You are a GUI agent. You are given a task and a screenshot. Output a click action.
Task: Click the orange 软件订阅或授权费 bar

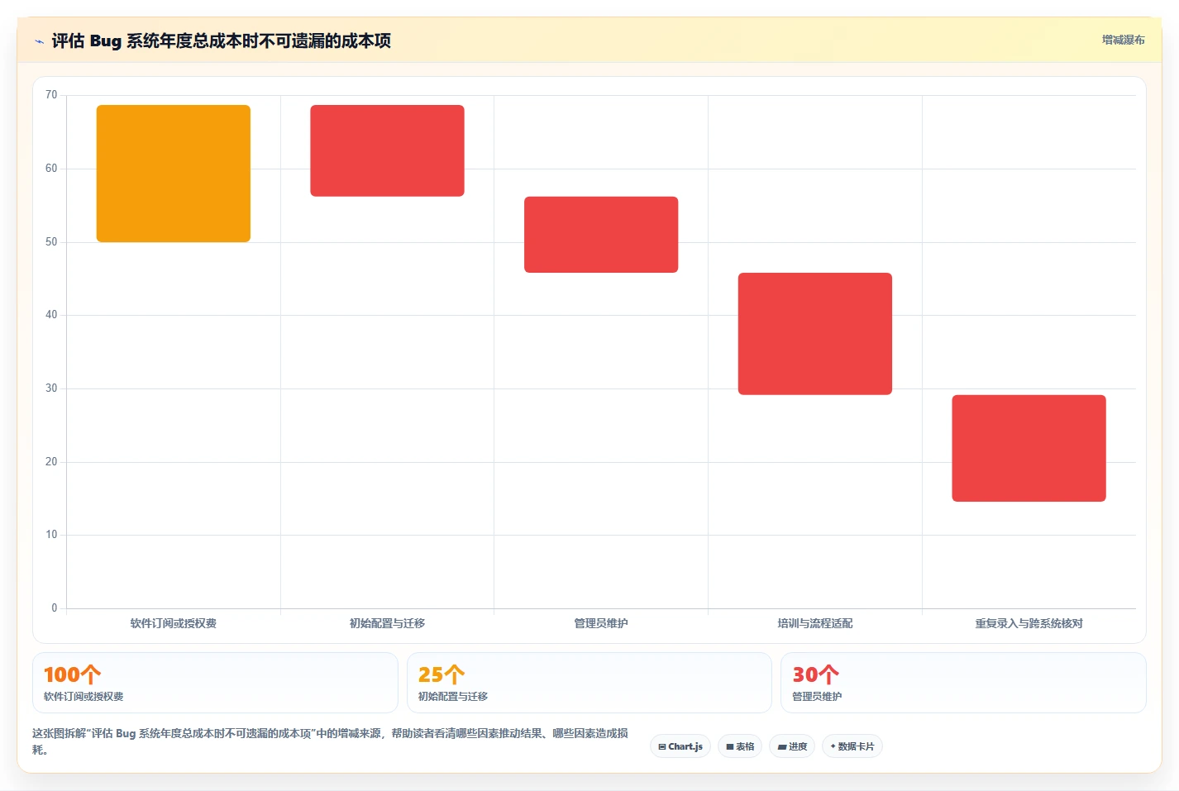(x=174, y=174)
